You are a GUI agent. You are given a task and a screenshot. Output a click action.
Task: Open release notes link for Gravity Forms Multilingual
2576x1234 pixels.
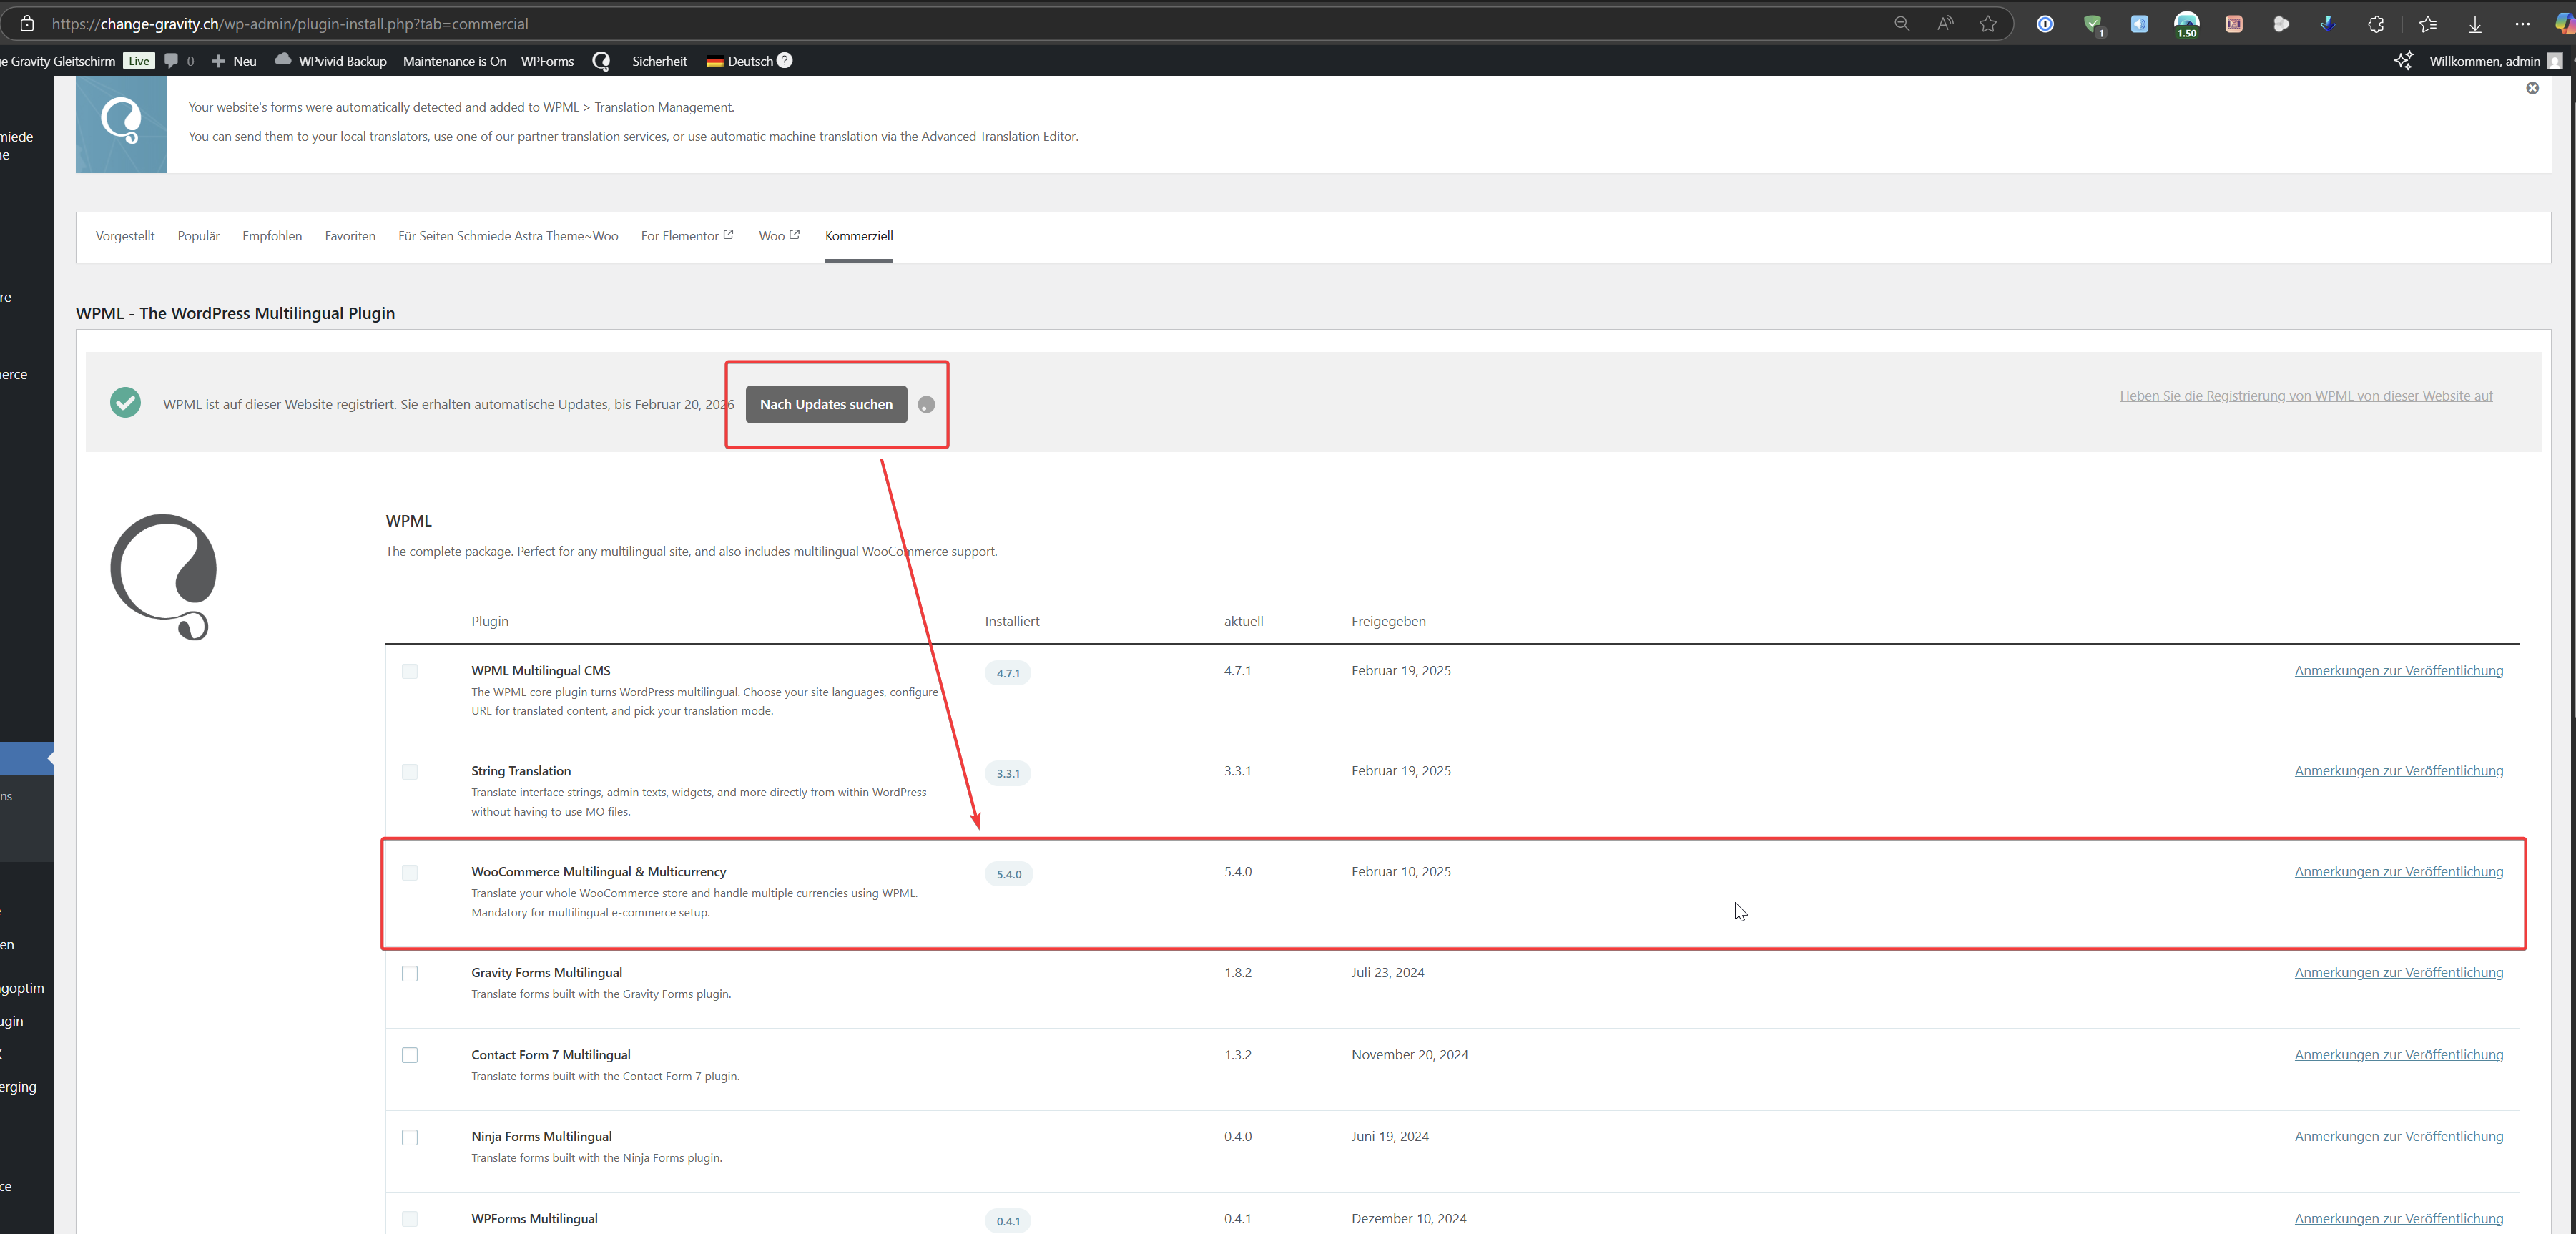tap(2398, 973)
